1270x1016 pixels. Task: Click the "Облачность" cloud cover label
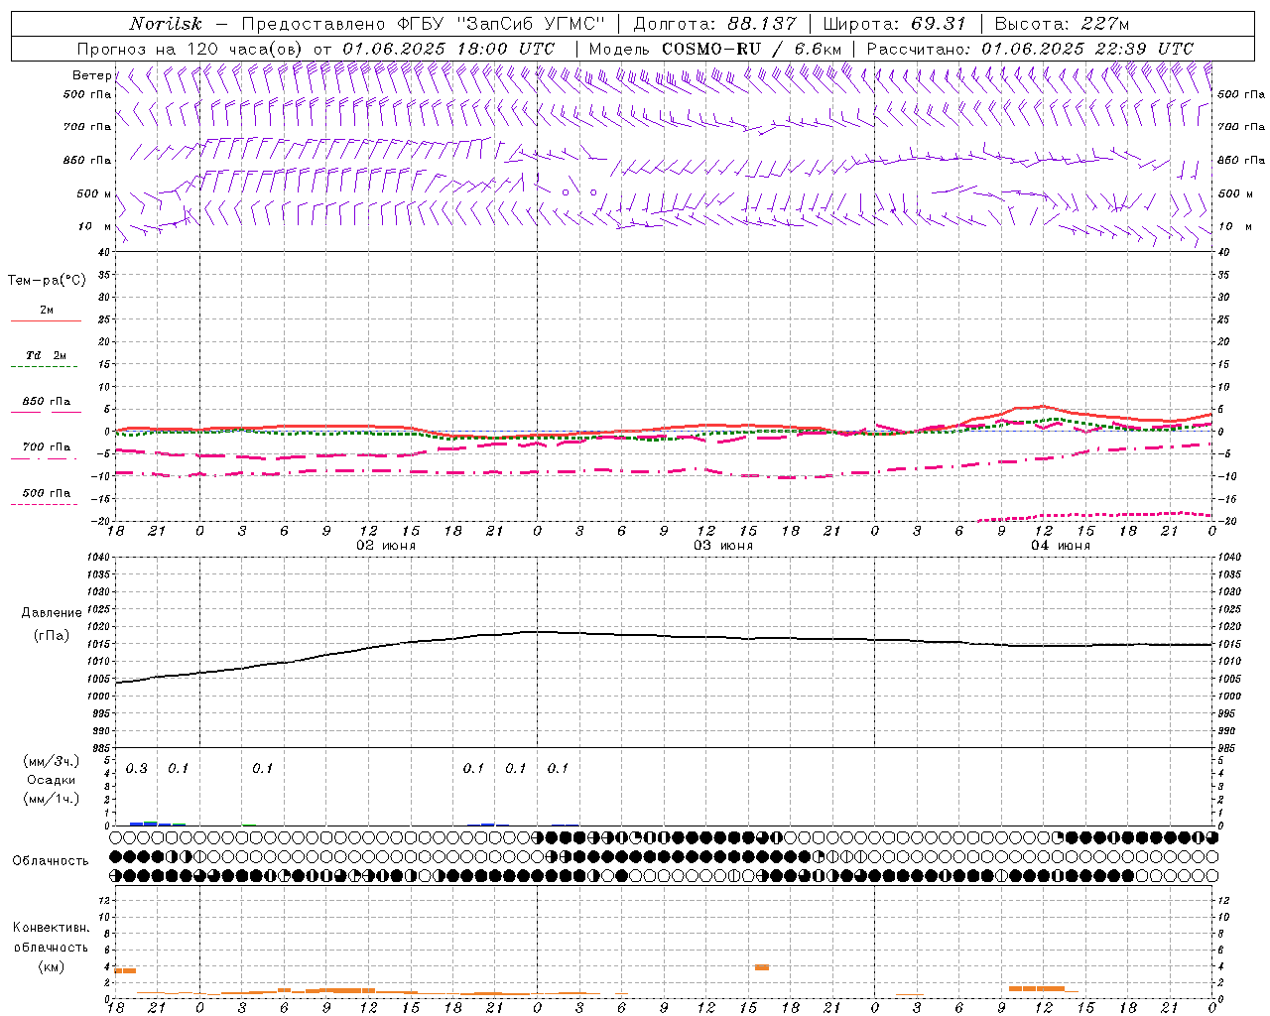click(50, 861)
